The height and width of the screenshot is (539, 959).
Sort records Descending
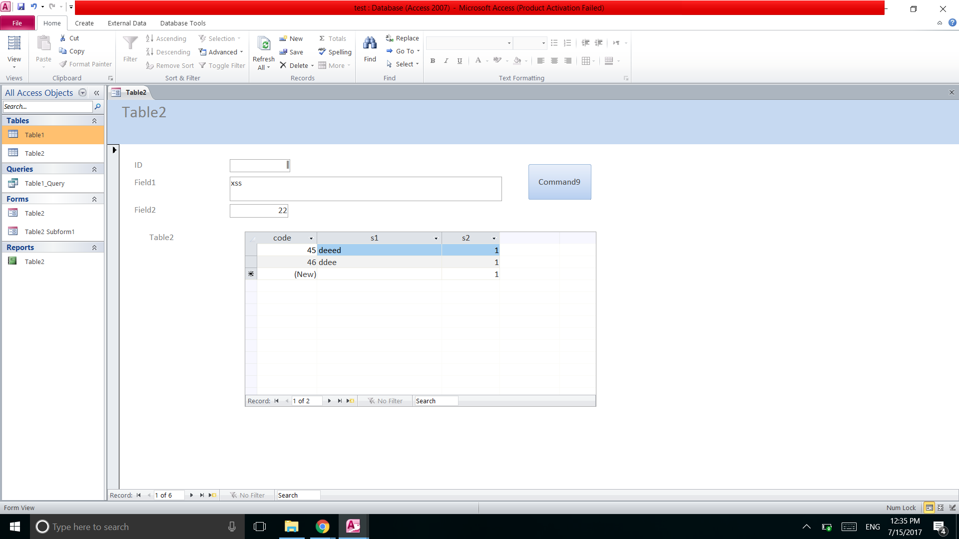point(168,52)
